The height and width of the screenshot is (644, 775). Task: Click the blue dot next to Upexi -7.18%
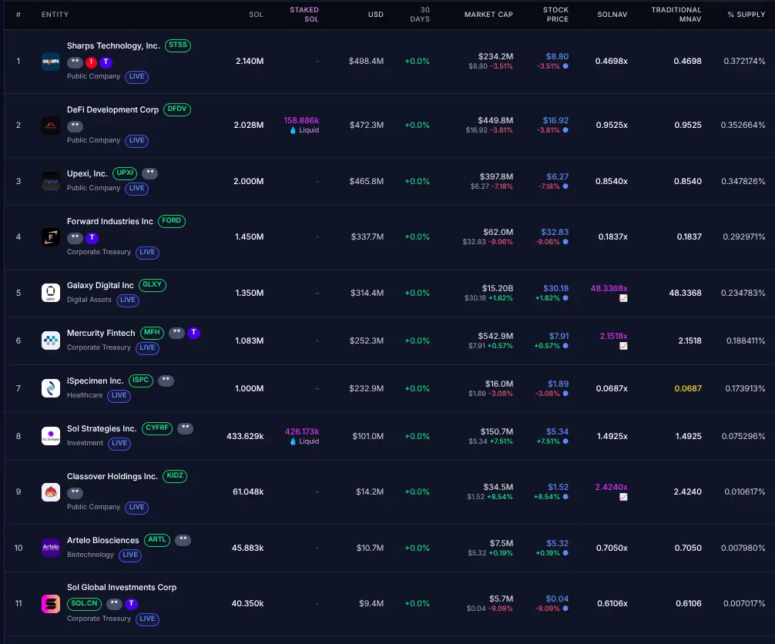(x=565, y=186)
